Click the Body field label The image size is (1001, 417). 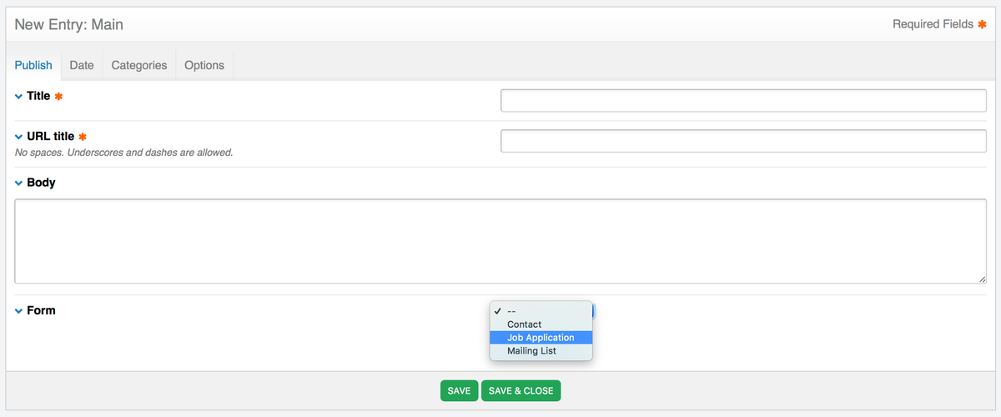[41, 182]
